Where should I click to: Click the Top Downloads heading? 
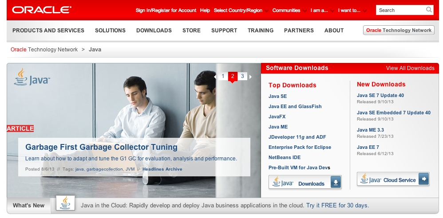click(292, 85)
